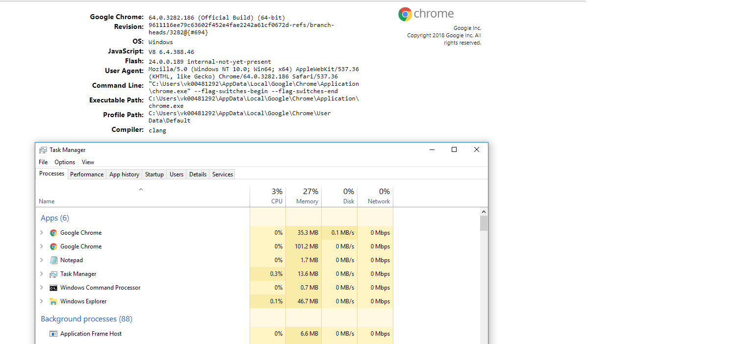Viewport: 743px width, 344px height.
Task: Select the Application Frame Host name
Action: coord(91,334)
